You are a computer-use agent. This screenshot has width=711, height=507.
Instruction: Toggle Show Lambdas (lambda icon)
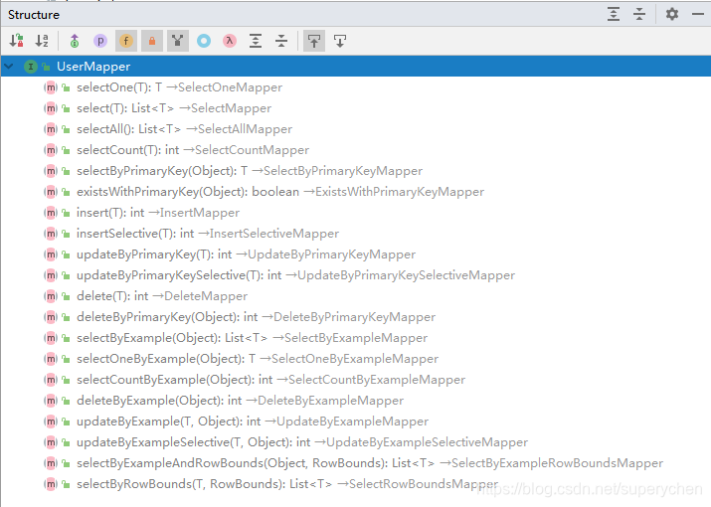(x=230, y=42)
